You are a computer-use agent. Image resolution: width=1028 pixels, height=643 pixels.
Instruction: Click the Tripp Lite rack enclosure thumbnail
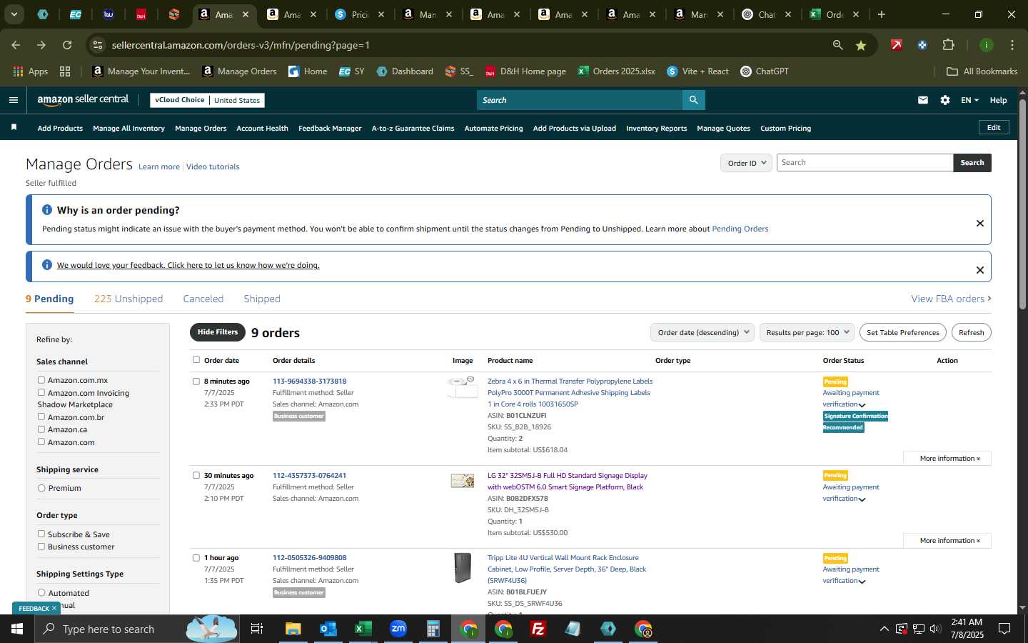[x=463, y=568]
